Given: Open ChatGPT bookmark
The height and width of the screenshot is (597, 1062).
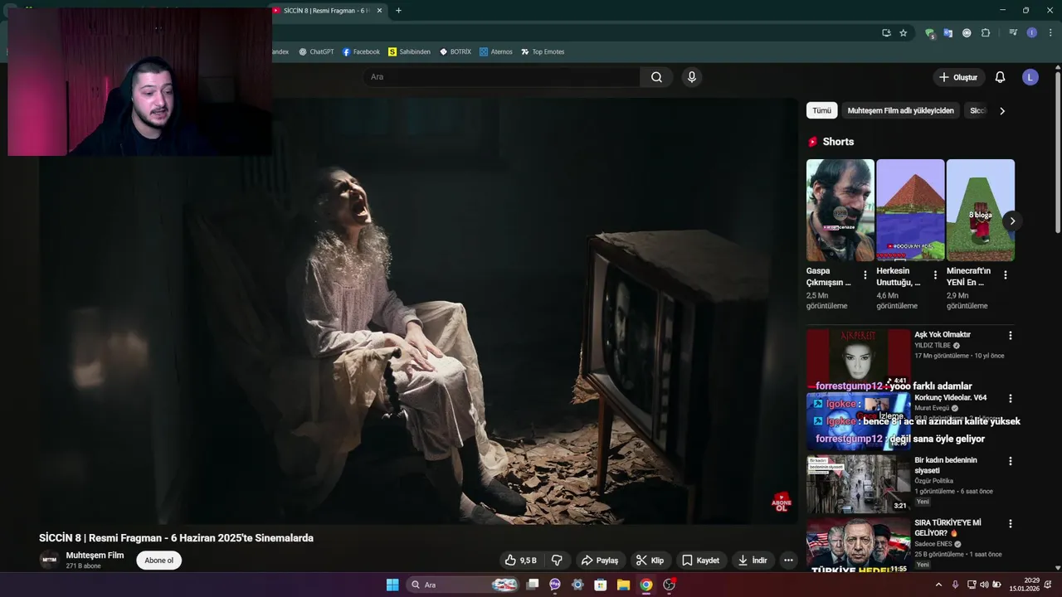Looking at the screenshot, I should (316, 51).
